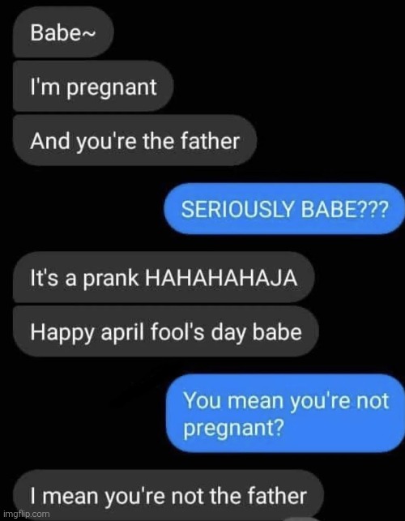The width and height of the screenshot is (405, 521).
Task: Tap the "I mean you're not the father" message
Action: pyautogui.click(x=168, y=495)
